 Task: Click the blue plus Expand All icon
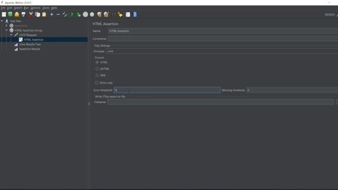pyautogui.click(x=52, y=14)
